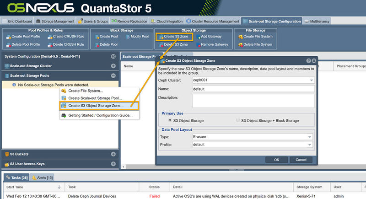Switch to Storage Management tab
This screenshot has height=199, width=366.
[55, 21]
